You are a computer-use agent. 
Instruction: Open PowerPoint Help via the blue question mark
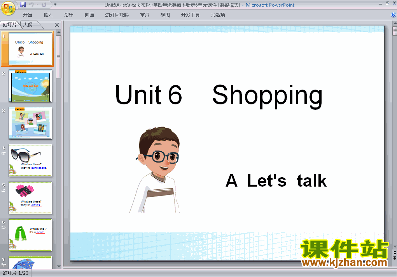(x=394, y=15)
